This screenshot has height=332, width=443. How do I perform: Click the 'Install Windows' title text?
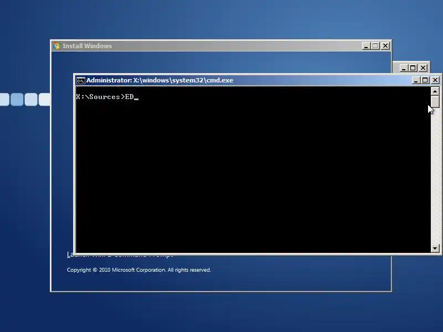point(87,46)
